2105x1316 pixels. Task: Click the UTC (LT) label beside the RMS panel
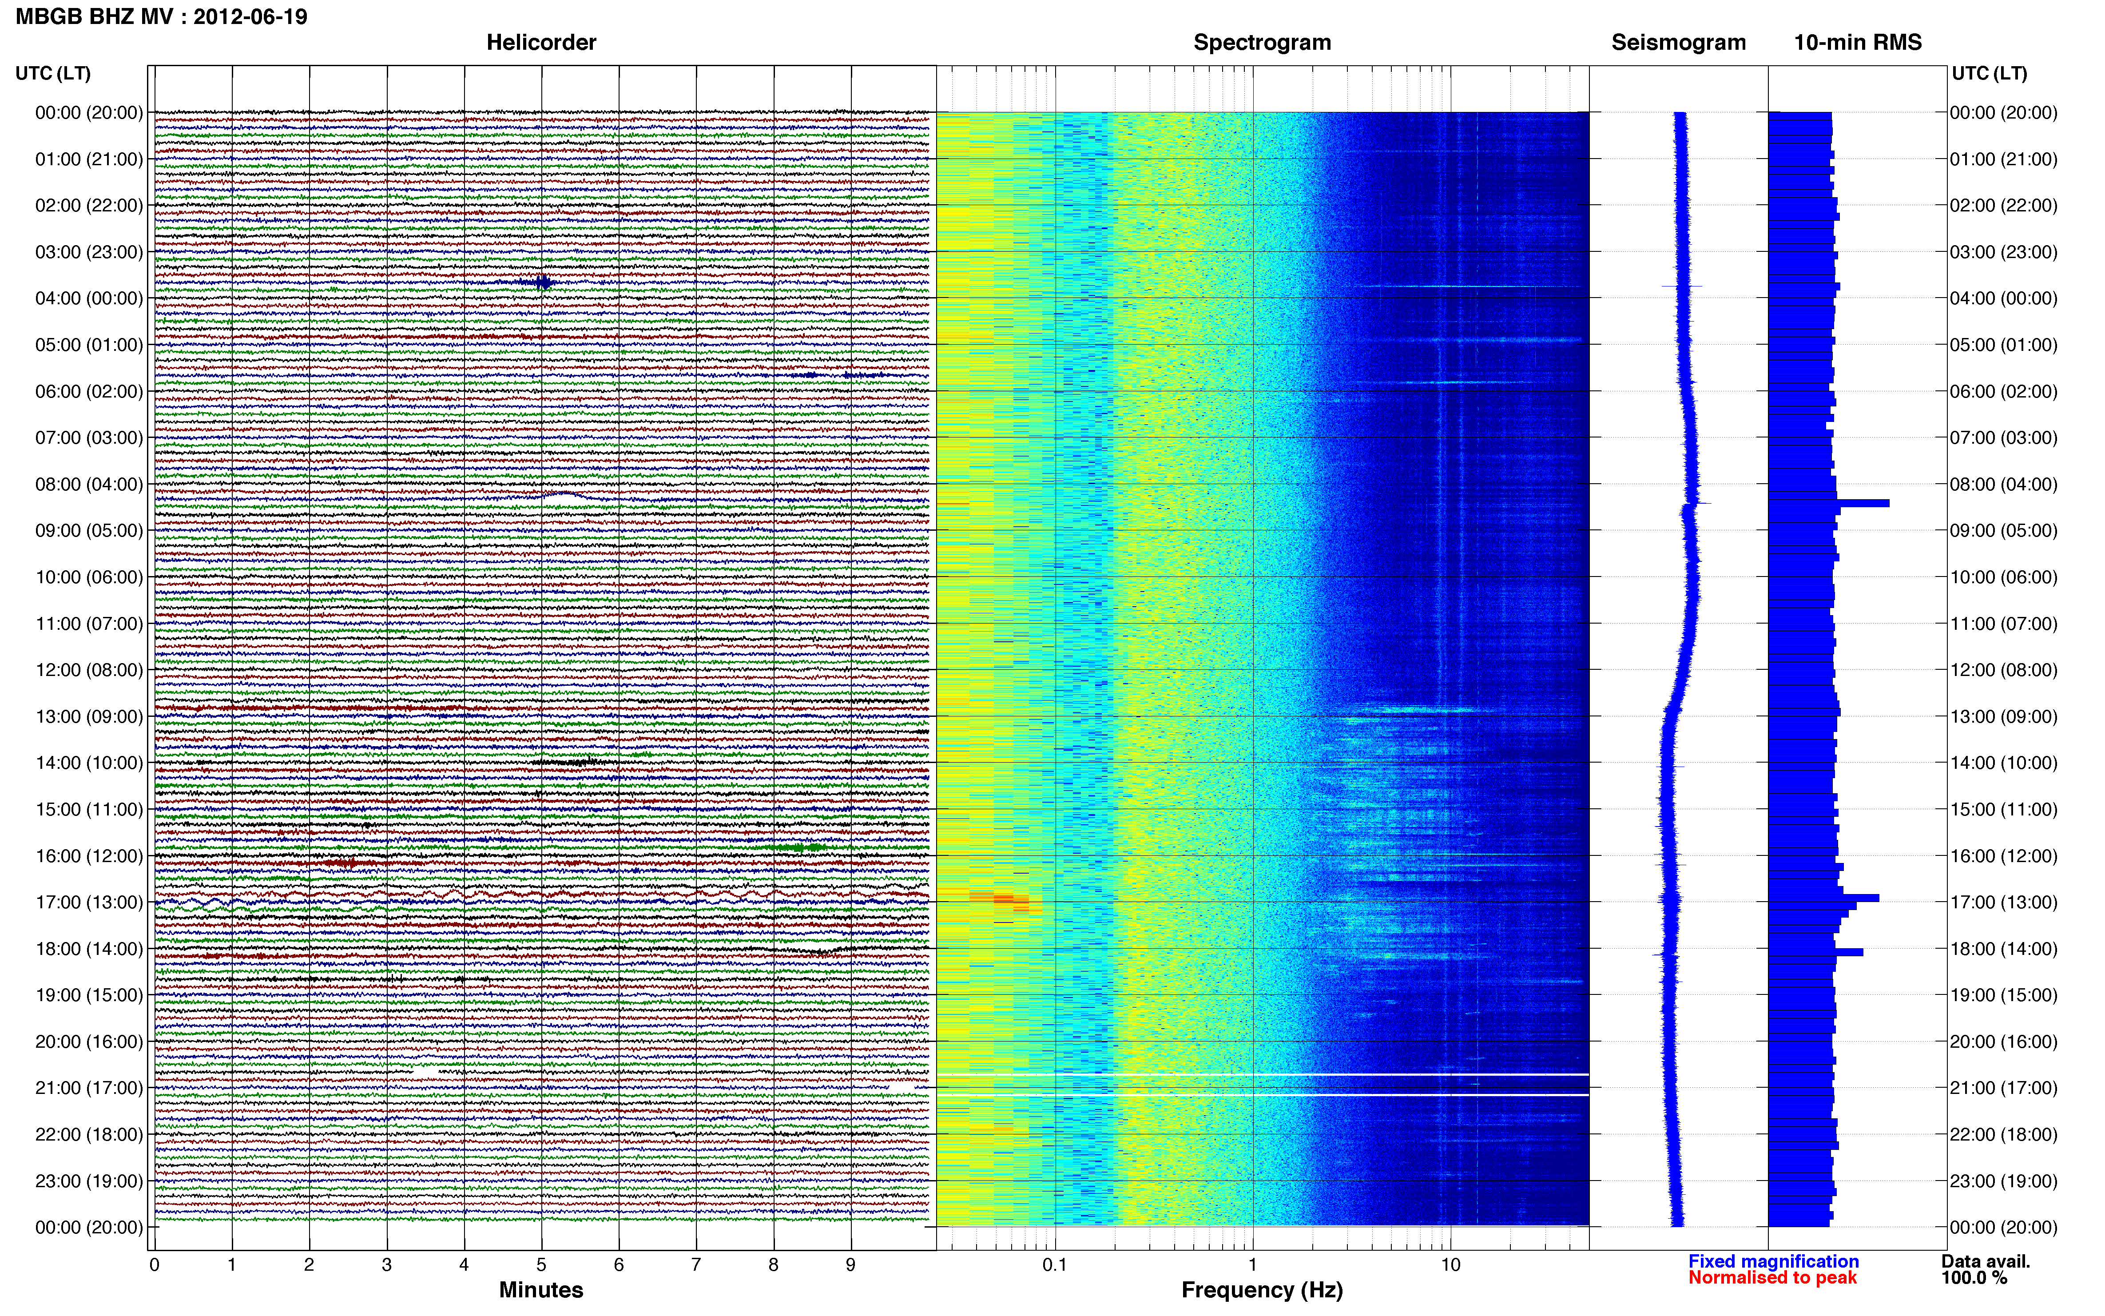(x=1989, y=73)
